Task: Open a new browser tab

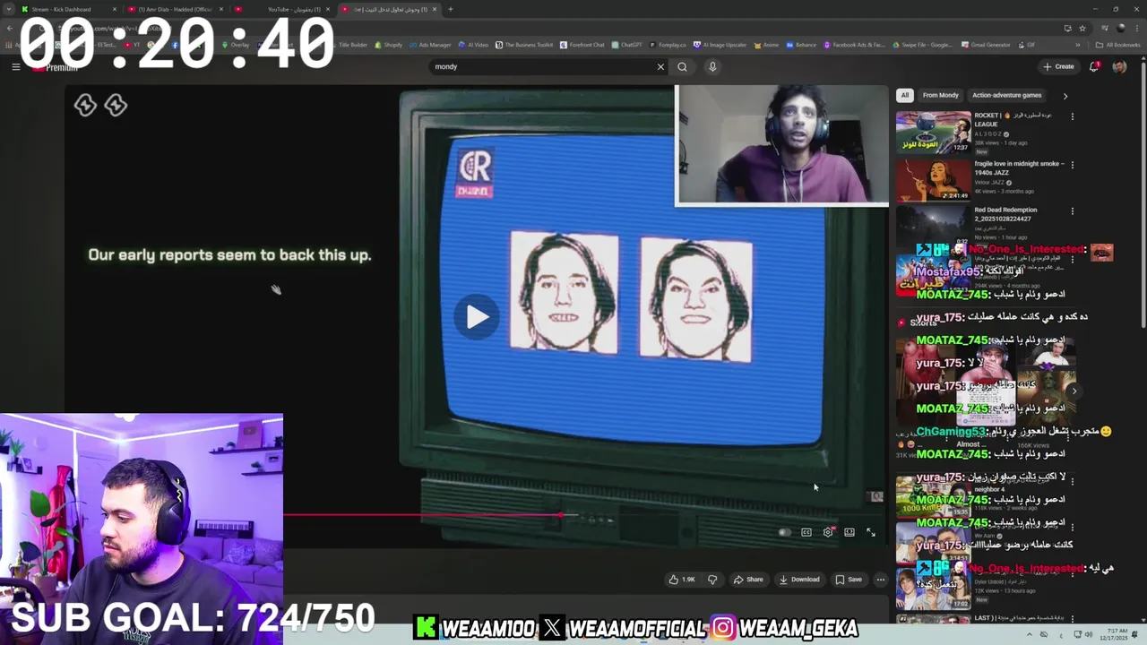Action: pyautogui.click(x=451, y=9)
